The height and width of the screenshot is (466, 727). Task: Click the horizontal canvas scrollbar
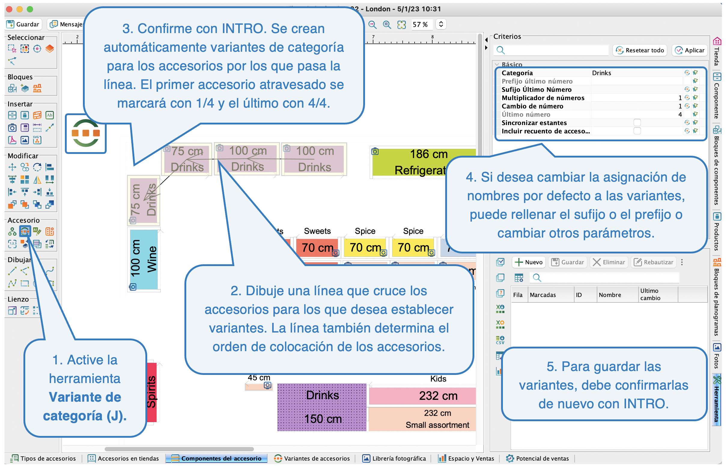point(179,449)
